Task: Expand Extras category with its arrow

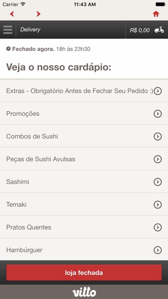Action: (x=158, y=91)
